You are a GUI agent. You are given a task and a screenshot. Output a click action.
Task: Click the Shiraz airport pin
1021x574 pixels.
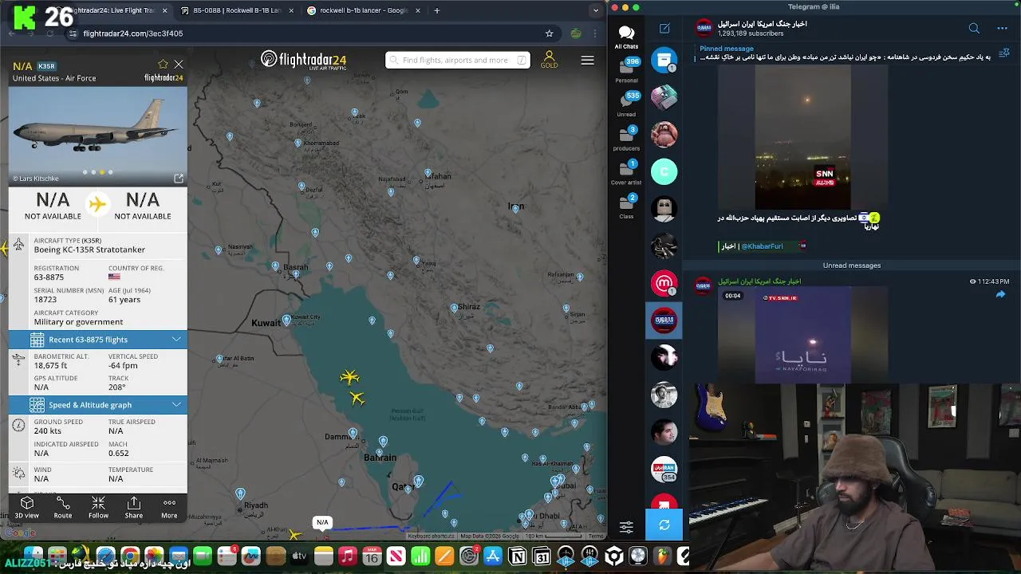coord(454,308)
